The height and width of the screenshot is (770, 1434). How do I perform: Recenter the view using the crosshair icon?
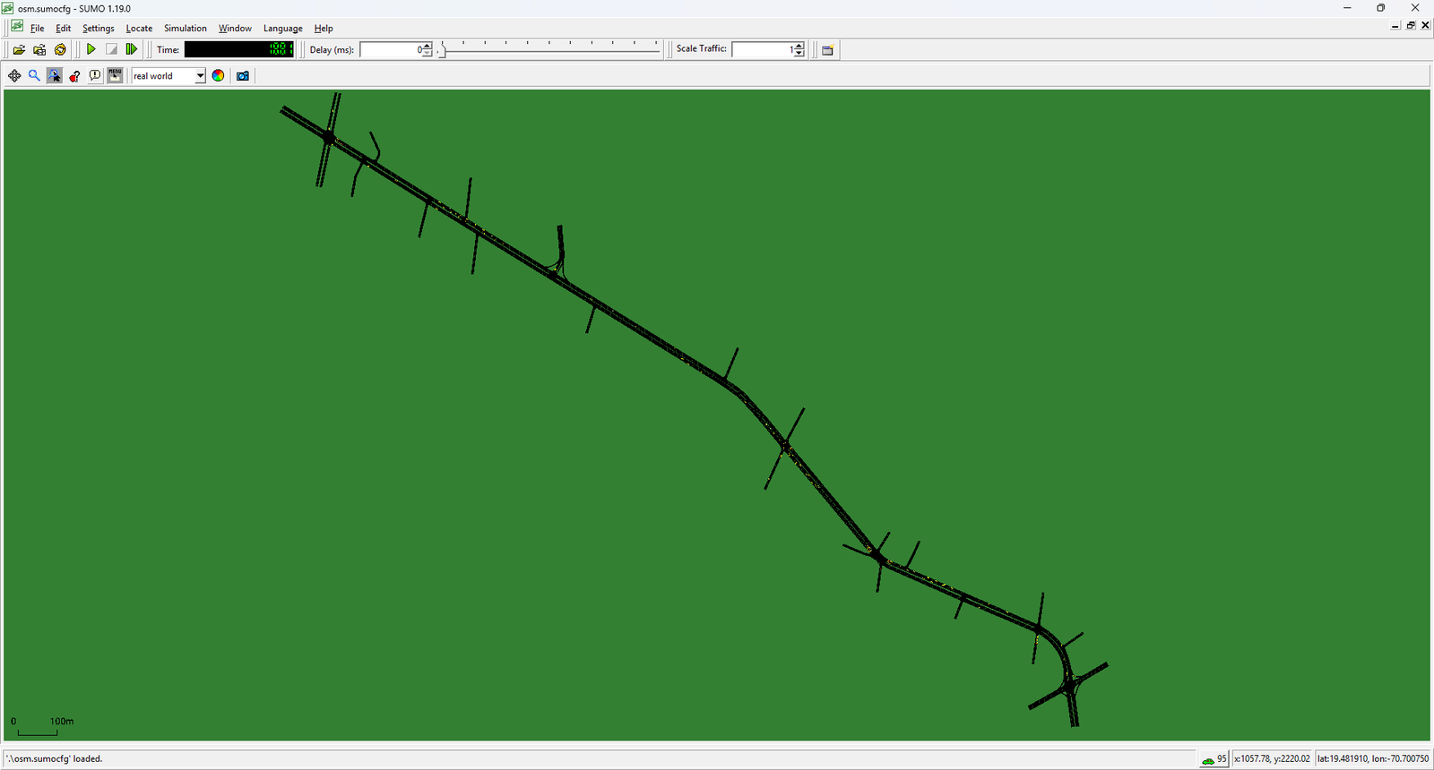[x=14, y=76]
